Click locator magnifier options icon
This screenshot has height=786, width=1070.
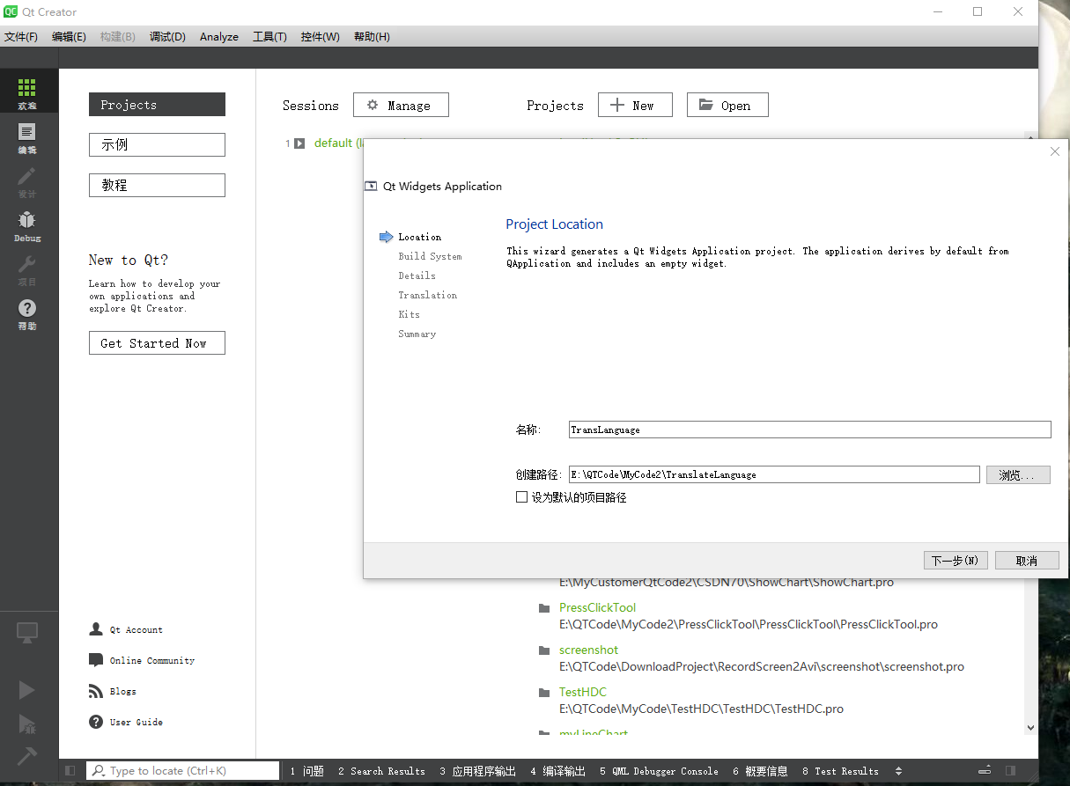click(100, 771)
